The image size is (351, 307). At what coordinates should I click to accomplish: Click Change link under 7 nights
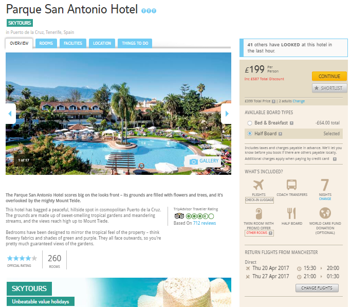[325, 199]
